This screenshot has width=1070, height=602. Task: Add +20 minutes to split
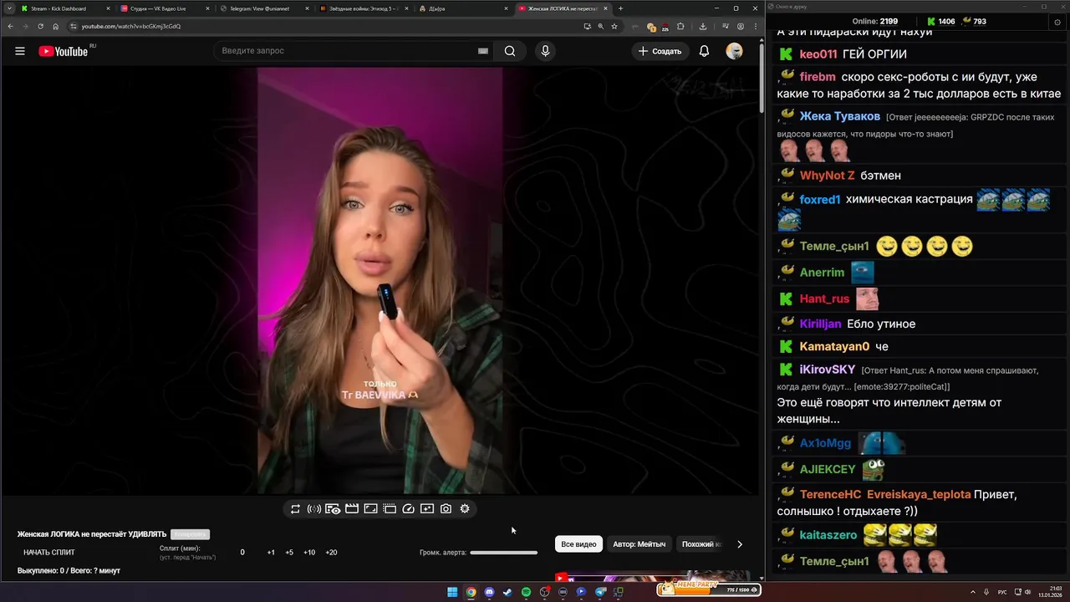(331, 553)
